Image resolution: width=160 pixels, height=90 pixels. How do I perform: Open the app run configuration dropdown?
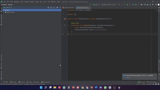(x=96, y=5)
